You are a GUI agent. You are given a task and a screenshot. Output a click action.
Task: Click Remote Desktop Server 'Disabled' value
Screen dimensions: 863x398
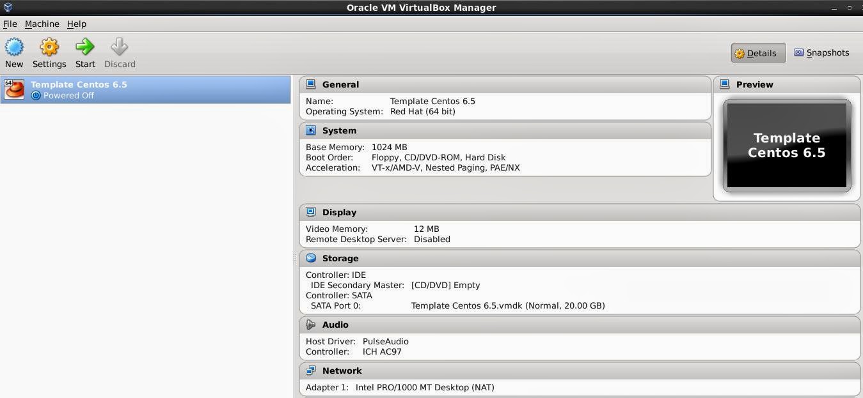[x=432, y=239]
